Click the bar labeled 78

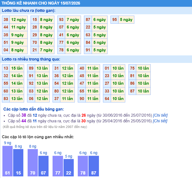83,166
